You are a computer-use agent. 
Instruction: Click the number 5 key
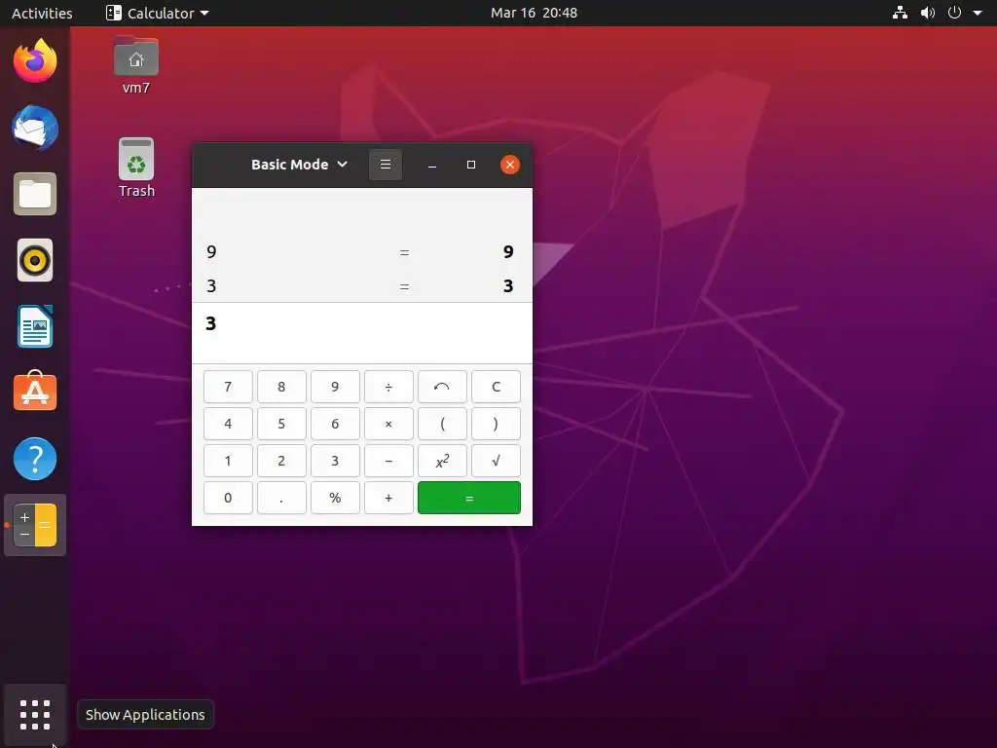(281, 424)
